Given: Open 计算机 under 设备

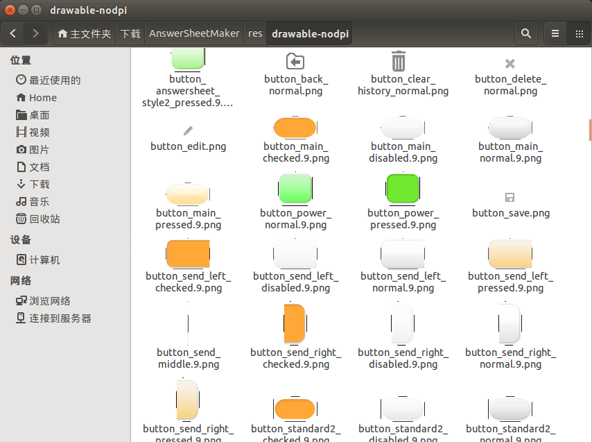Looking at the screenshot, I should click(x=37, y=260).
